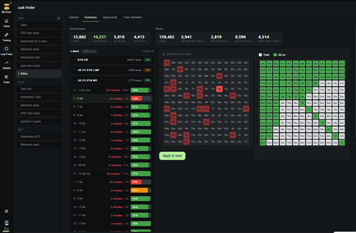Click the highlighted T6s heat map cell
Screen dimensions: 356x233
(219, 89)
